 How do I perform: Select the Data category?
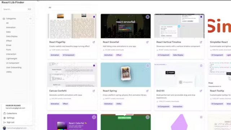pyautogui.click(x=8, y=32)
